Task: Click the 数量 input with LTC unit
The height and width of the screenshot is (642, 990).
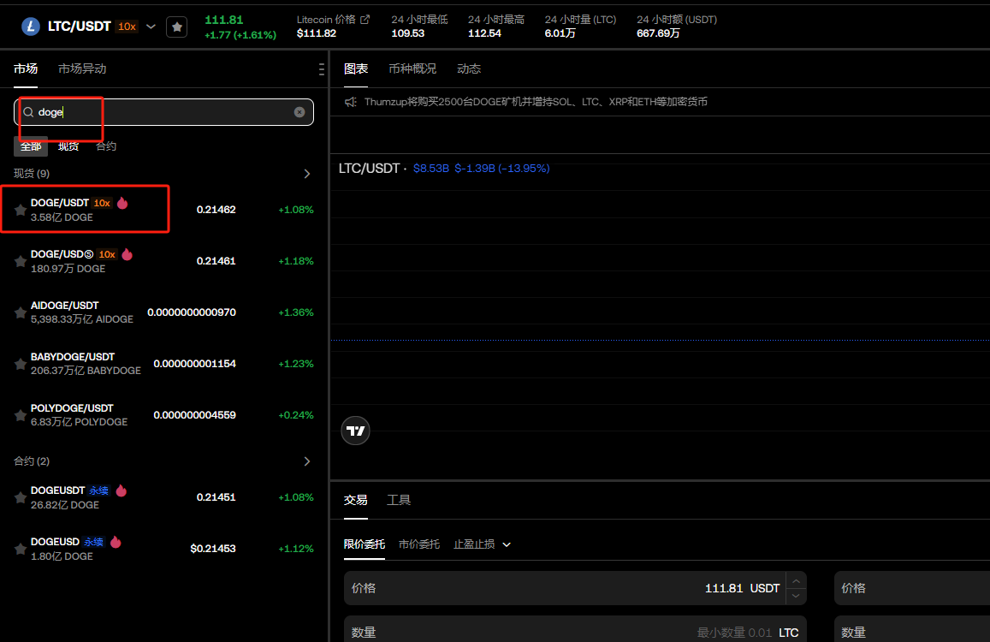Action: [575, 629]
